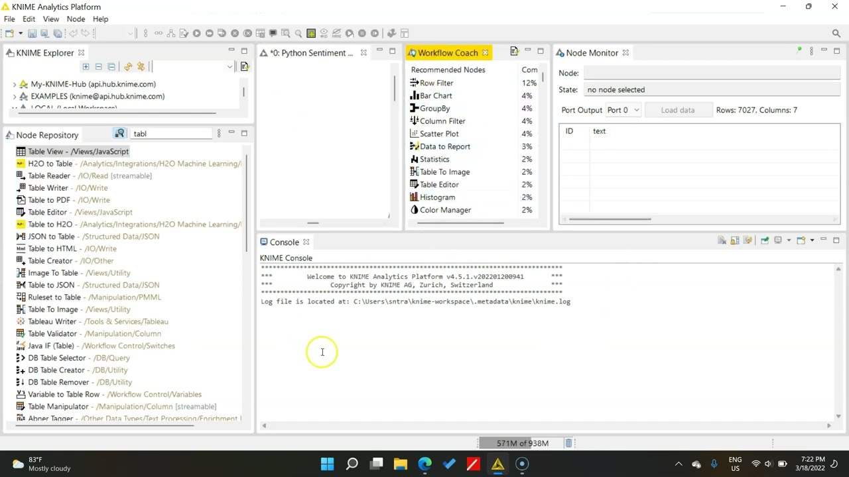Open File Explorer from the taskbar
This screenshot has height=477, width=849.
point(400,464)
